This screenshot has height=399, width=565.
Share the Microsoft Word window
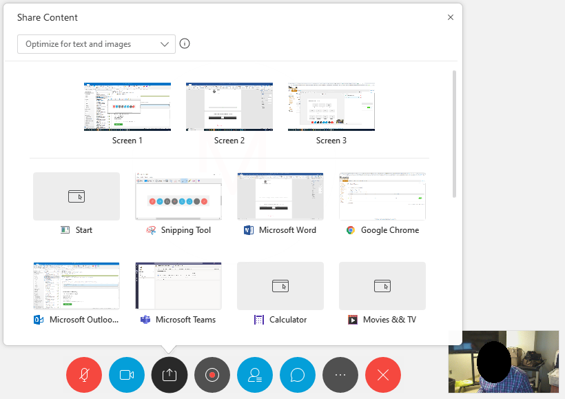(280, 196)
